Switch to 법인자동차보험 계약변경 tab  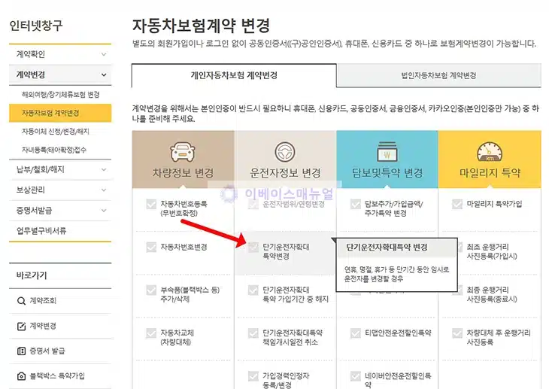[438, 75]
